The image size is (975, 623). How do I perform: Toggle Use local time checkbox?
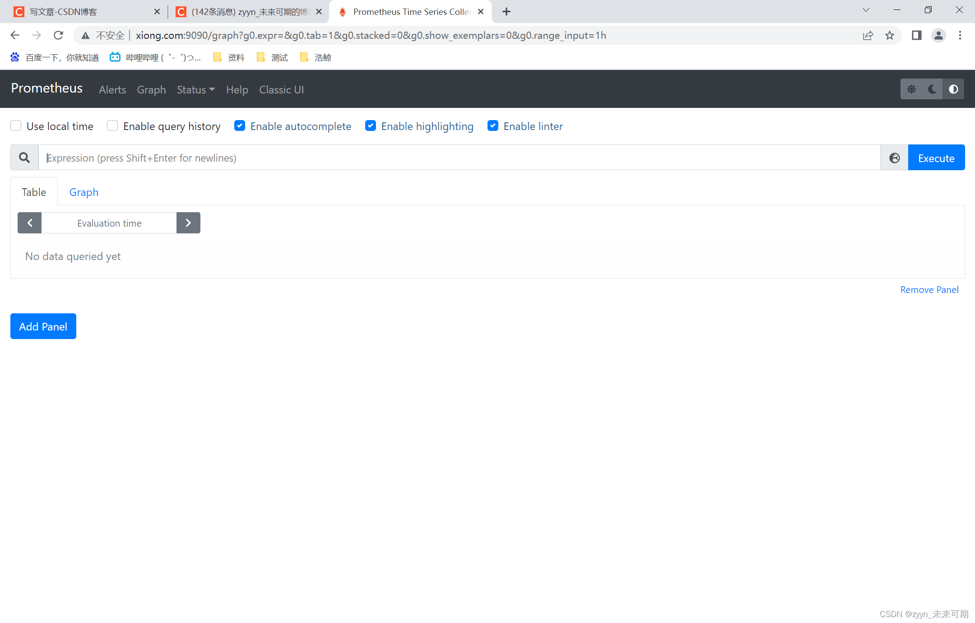coord(16,126)
